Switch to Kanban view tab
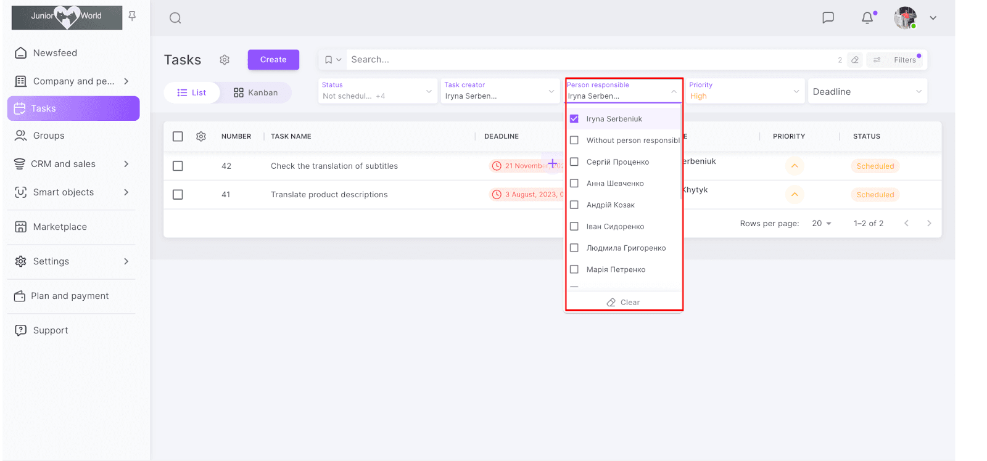The width and height of the screenshot is (987, 461). 256,92
